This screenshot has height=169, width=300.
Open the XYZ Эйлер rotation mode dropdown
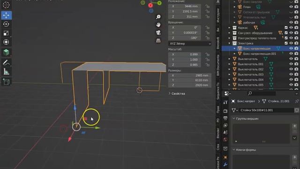[x=190, y=44]
